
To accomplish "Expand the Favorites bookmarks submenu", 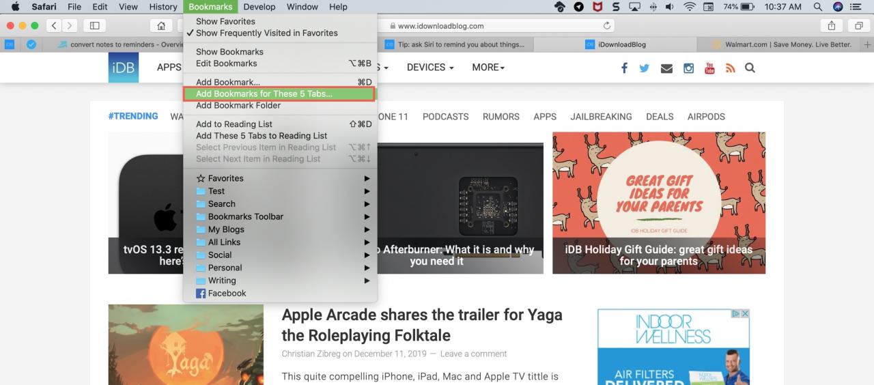I will [x=280, y=178].
